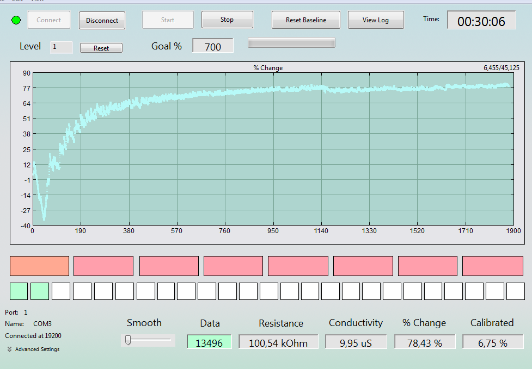Click the goal progress bar
Viewport: 532px width, 369px height.
coord(291,42)
